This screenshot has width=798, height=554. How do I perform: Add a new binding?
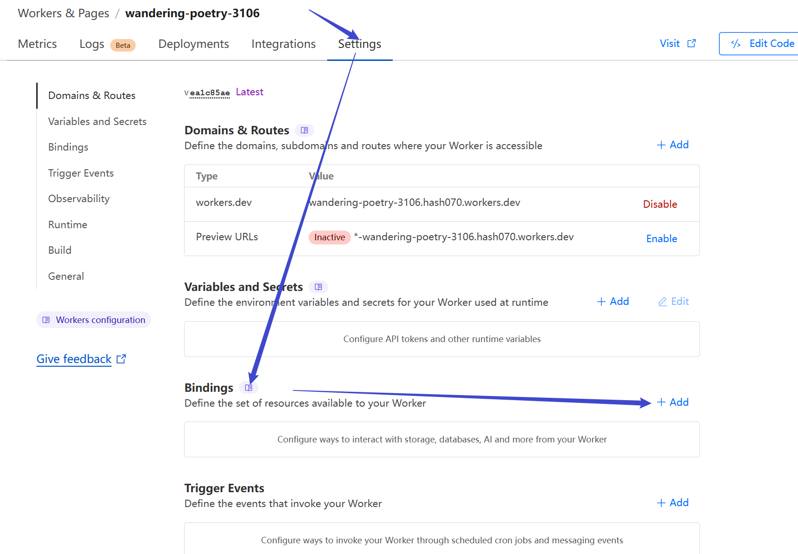673,402
